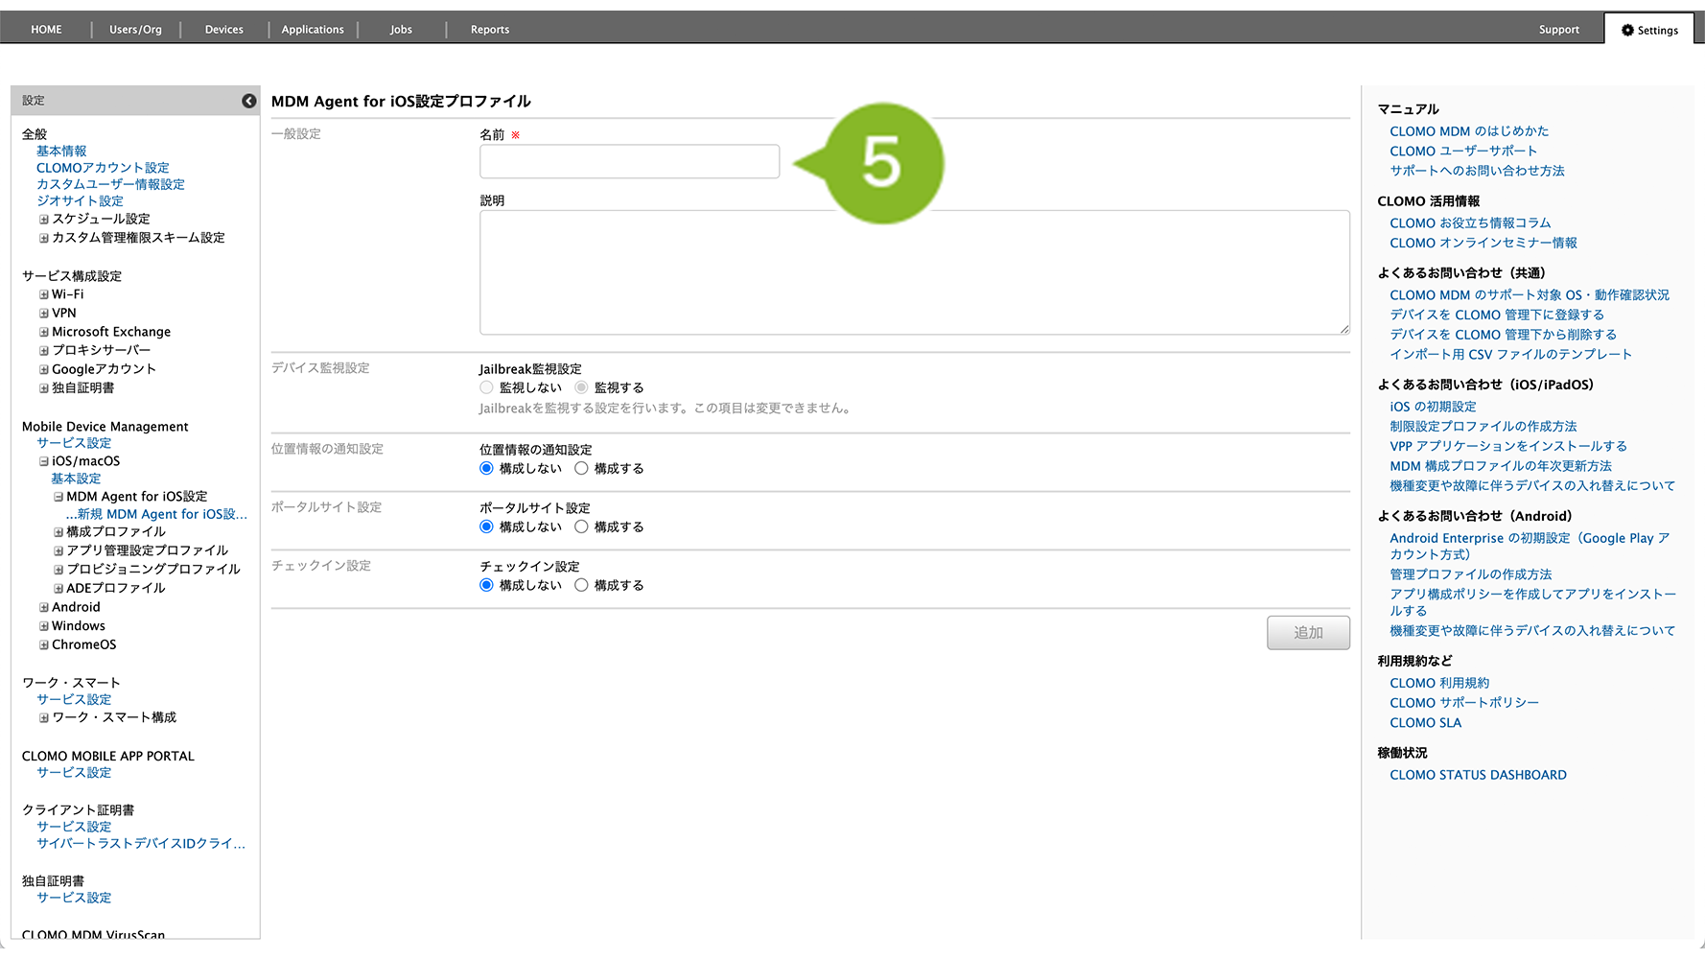Image resolution: width=1705 pixels, height=959 pixels.
Task: Expand the ADEプロファイル node
Action: coord(58,588)
